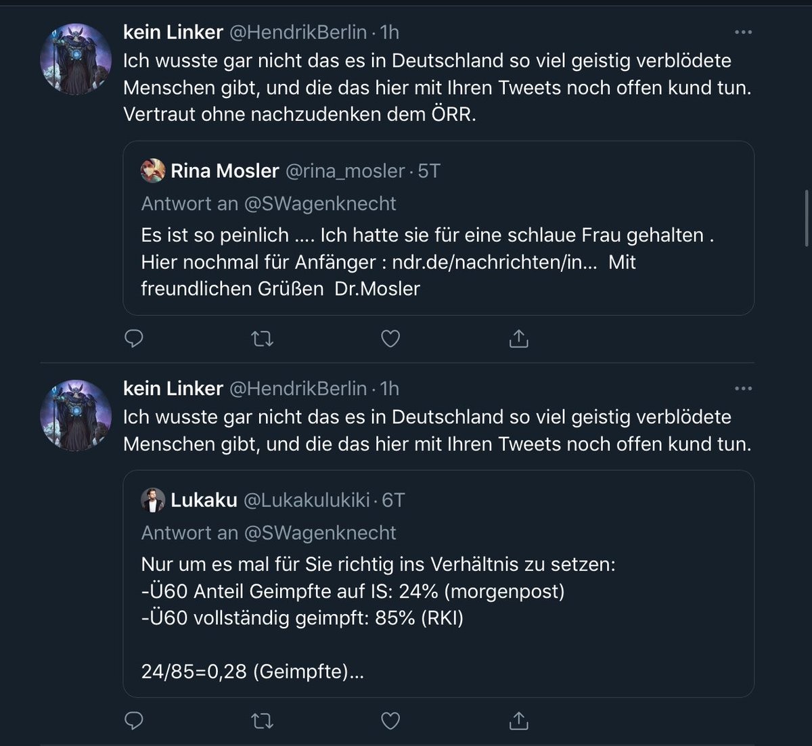Open @HendrikBerlin handle in first tweet
Image resolution: width=812 pixels, height=746 pixels.
tap(298, 32)
